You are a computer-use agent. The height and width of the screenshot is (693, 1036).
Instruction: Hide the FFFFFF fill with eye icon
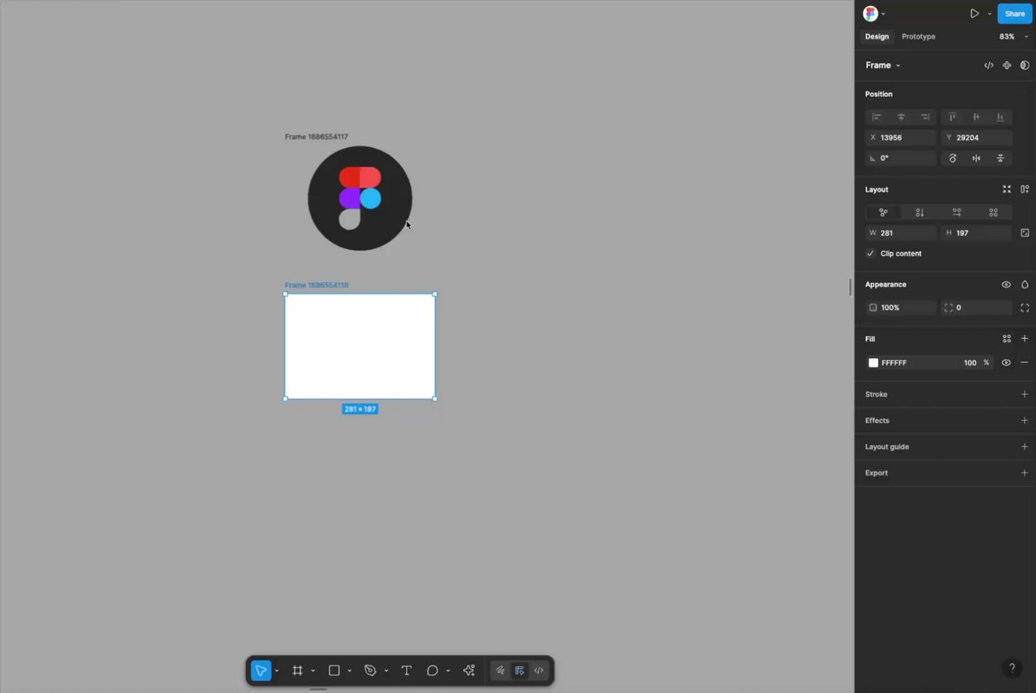[x=1006, y=363]
